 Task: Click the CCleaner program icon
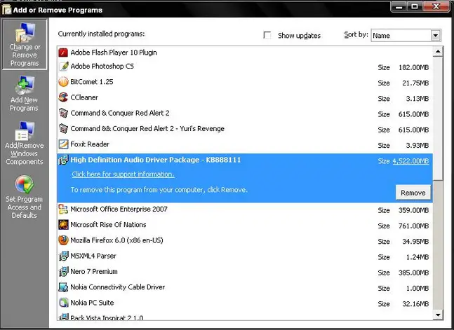pyautogui.click(x=63, y=97)
